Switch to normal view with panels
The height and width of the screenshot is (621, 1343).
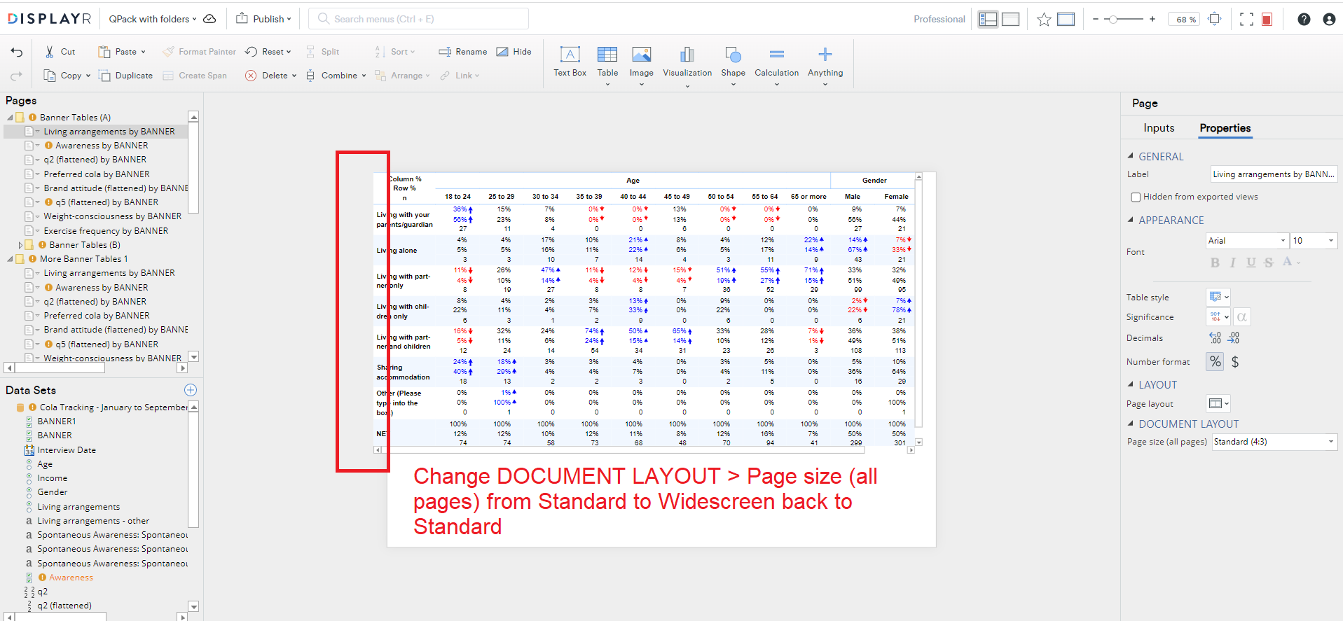click(x=988, y=20)
